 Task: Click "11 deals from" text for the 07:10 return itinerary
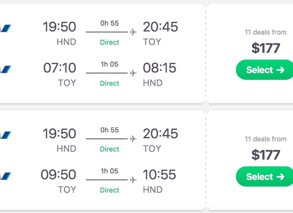pos(266,32)
